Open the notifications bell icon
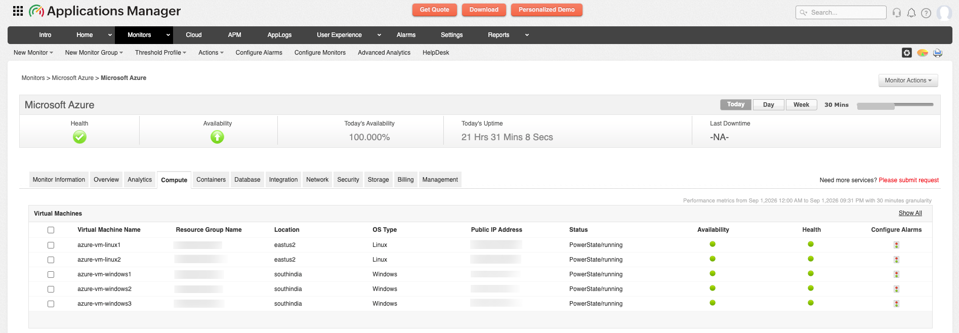The height and width of the screenshot is (333, 959). [911, 13]
